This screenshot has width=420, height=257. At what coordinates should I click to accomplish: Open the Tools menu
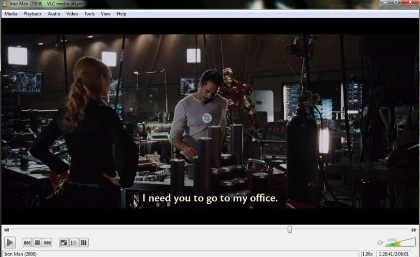coord(89,13)
